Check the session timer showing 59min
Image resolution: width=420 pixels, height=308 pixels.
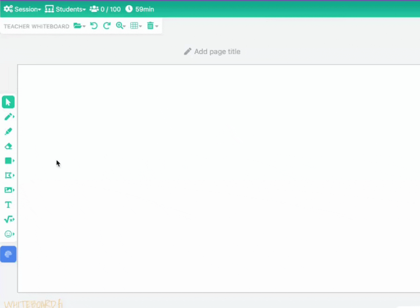[x=139, y=9]
